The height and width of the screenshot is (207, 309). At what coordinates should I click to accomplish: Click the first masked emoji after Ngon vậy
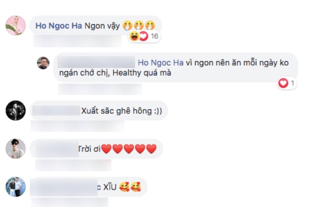128,26
